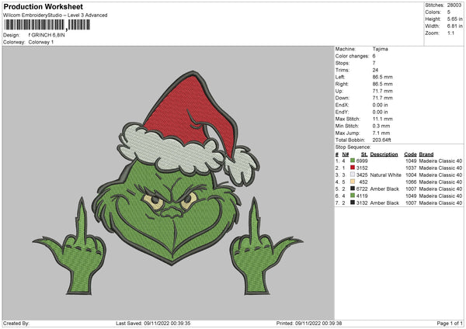Click the Max Jump value '7.1 mm'
The height and width of the screenshot is (329, 466).
point(381,133)
